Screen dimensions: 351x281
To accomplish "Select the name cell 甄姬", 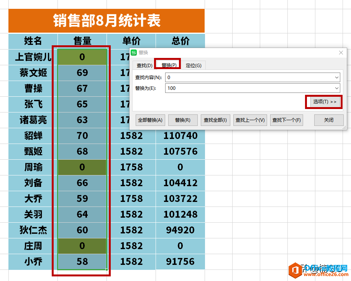I will 33,151.
